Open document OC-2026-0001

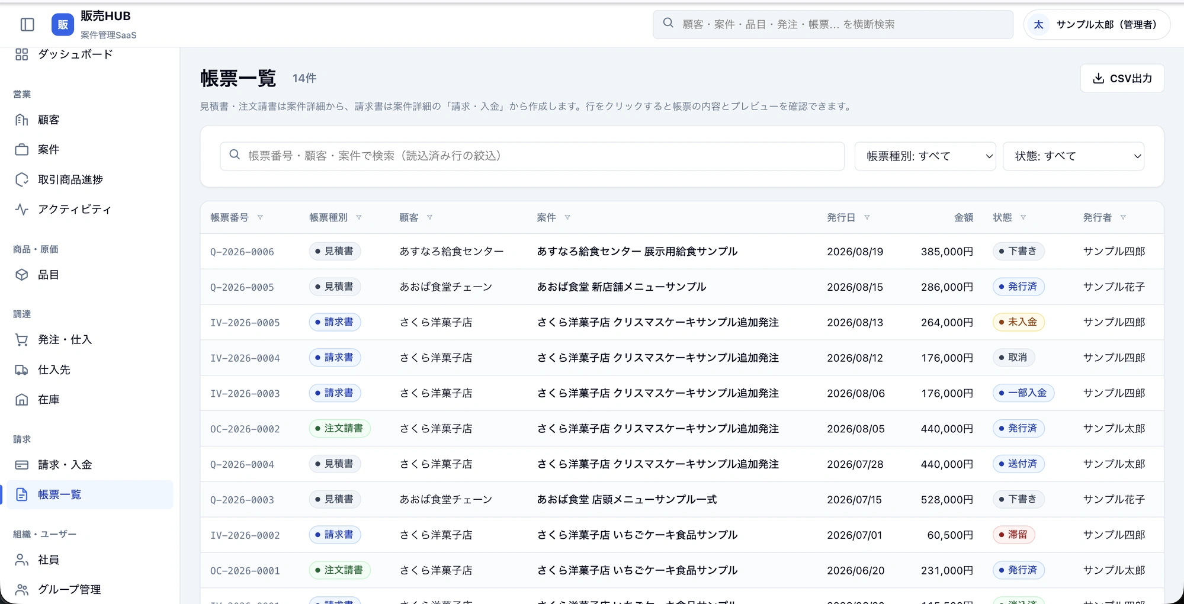click(x=245, y=571)
